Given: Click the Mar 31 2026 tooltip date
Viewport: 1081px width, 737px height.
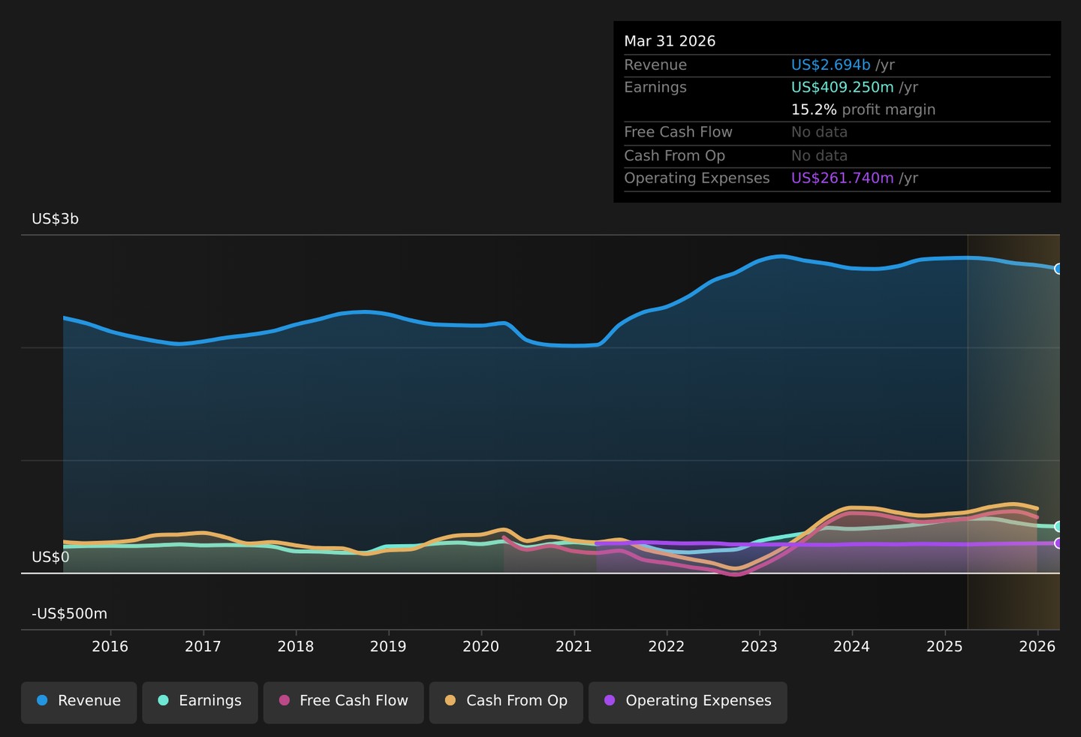Looking at the screenshot, I should click(670, 41).
